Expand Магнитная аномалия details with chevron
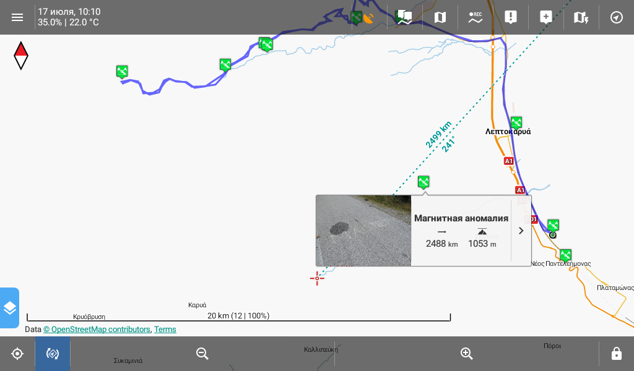This screenshot has width=634, height=371. point(521,231)
